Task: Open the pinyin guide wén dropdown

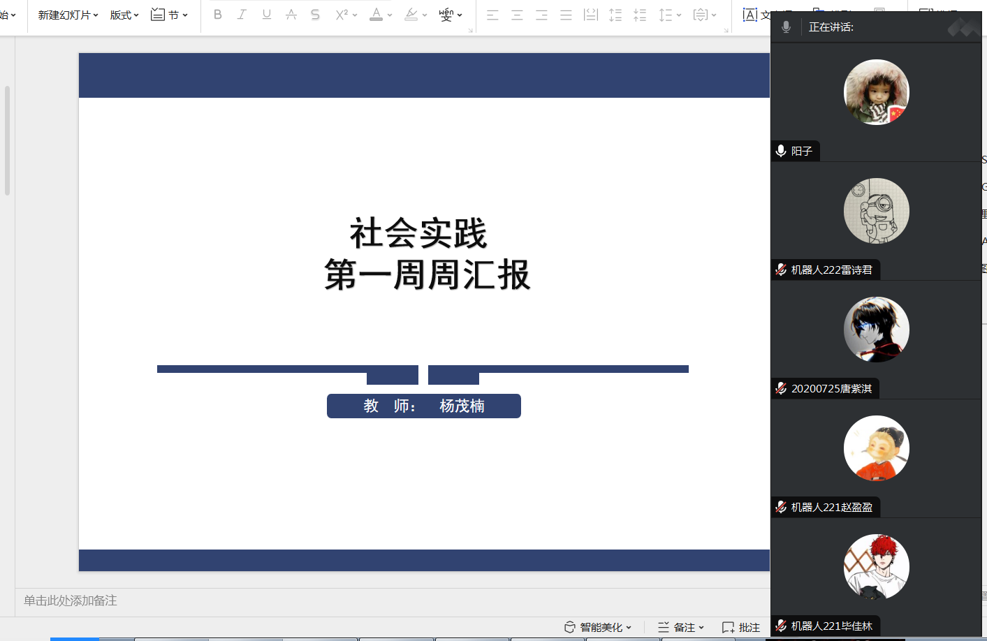Action: click(x=451, y=15)
